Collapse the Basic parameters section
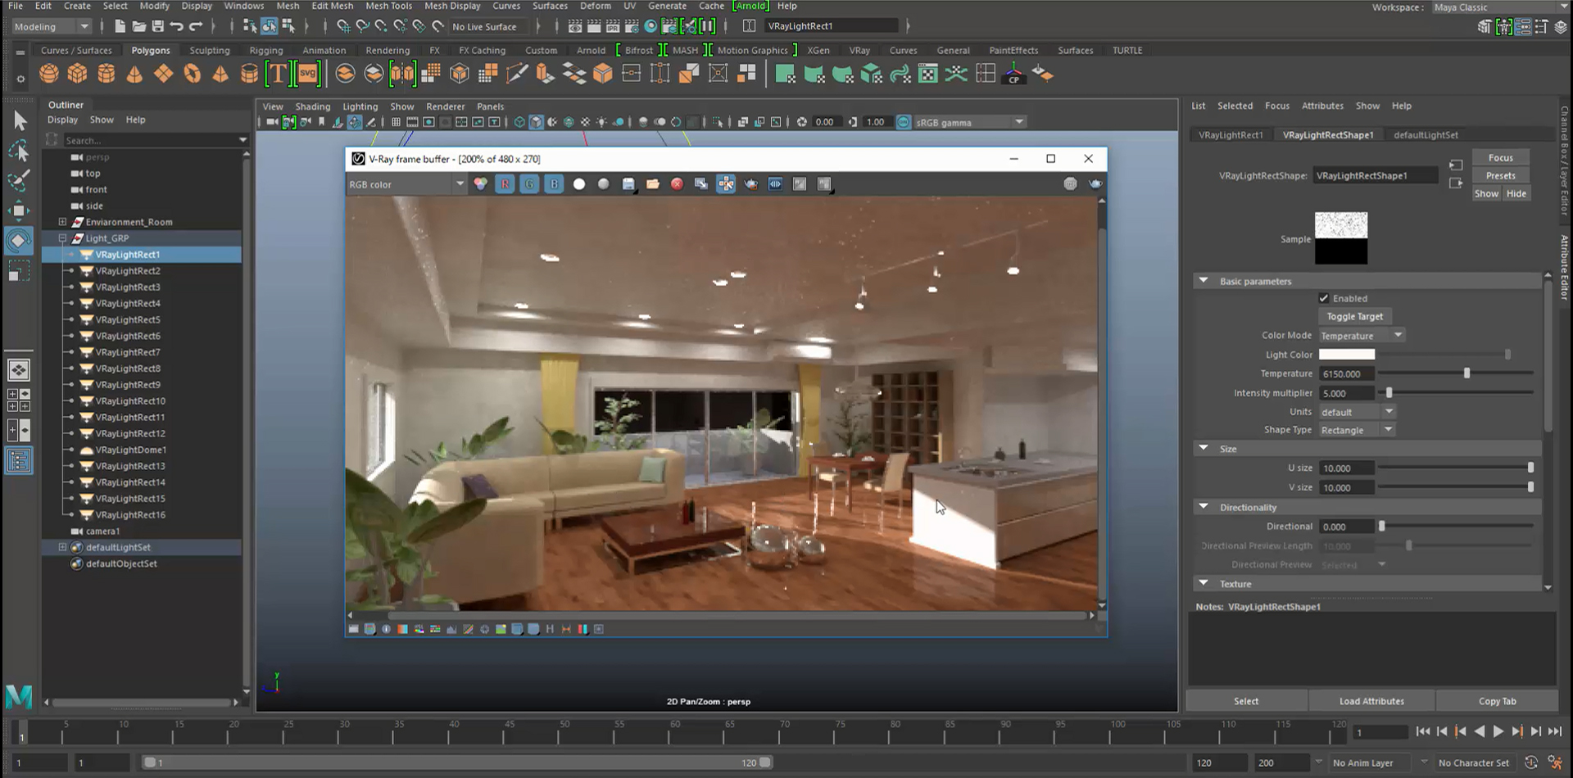 coord(1203,280)
